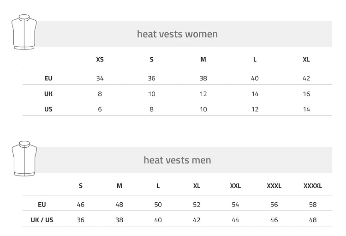Click the XXXL size header
Image resolution: width=346 pixels, height=236 pixels.
pyautogui.click(x=274, y=186)
